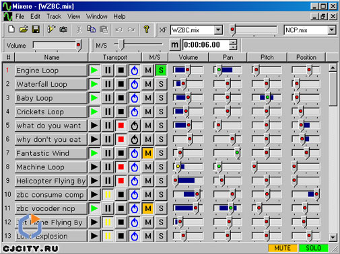Viewport: 340px width, 254px height.
Task: Click the Redo toolbar icon
Action: pyautogui.click(x=131, y=30)
